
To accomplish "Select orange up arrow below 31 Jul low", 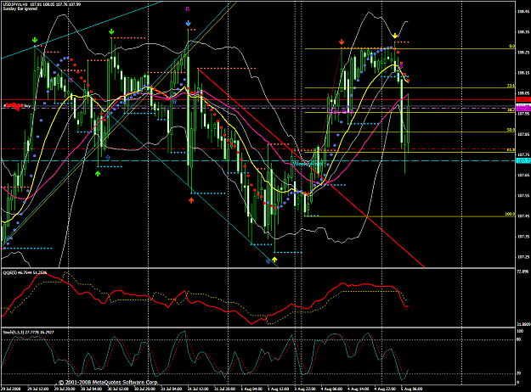I will [191, 200].
